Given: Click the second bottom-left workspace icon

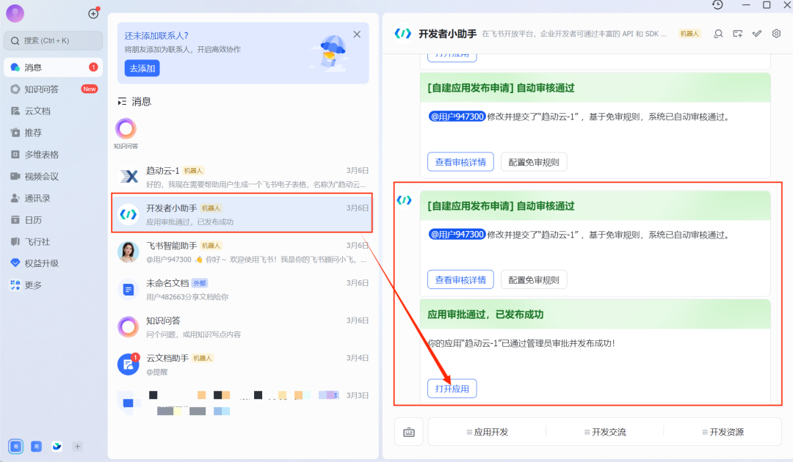Looking at the screenshot, I should (x=37, y=447).
